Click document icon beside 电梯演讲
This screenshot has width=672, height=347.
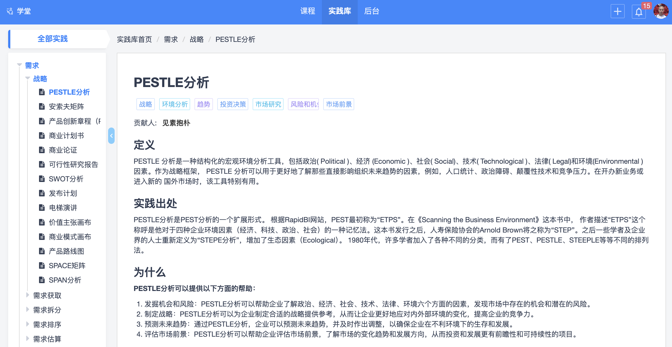42,208
